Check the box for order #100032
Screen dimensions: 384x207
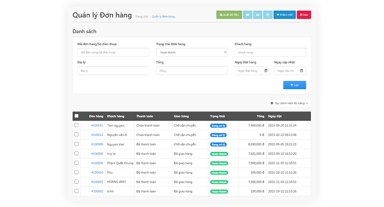coord(77,125)
